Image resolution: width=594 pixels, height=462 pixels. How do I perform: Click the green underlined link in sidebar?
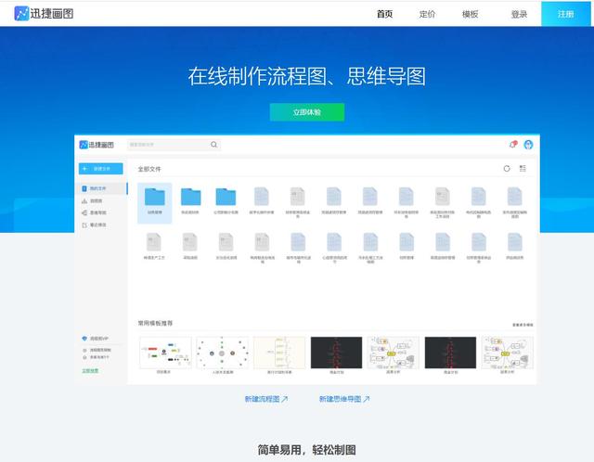(x=90, y=370)
